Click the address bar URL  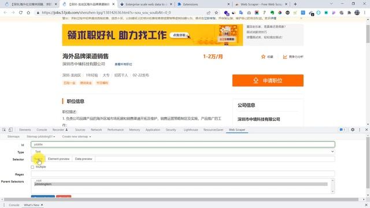[106, 13]
